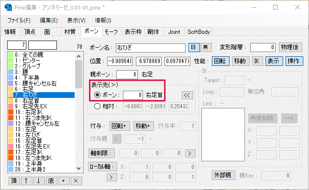The width and height of the screenshot is (309, 190).
Task: Toggle the 物理後 button
Action: coord(290,47)
